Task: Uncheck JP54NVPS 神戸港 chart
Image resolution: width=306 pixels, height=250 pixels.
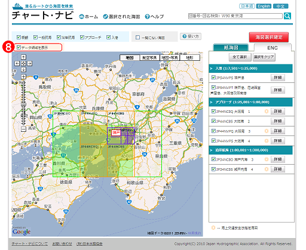Action: click(213, 78)
